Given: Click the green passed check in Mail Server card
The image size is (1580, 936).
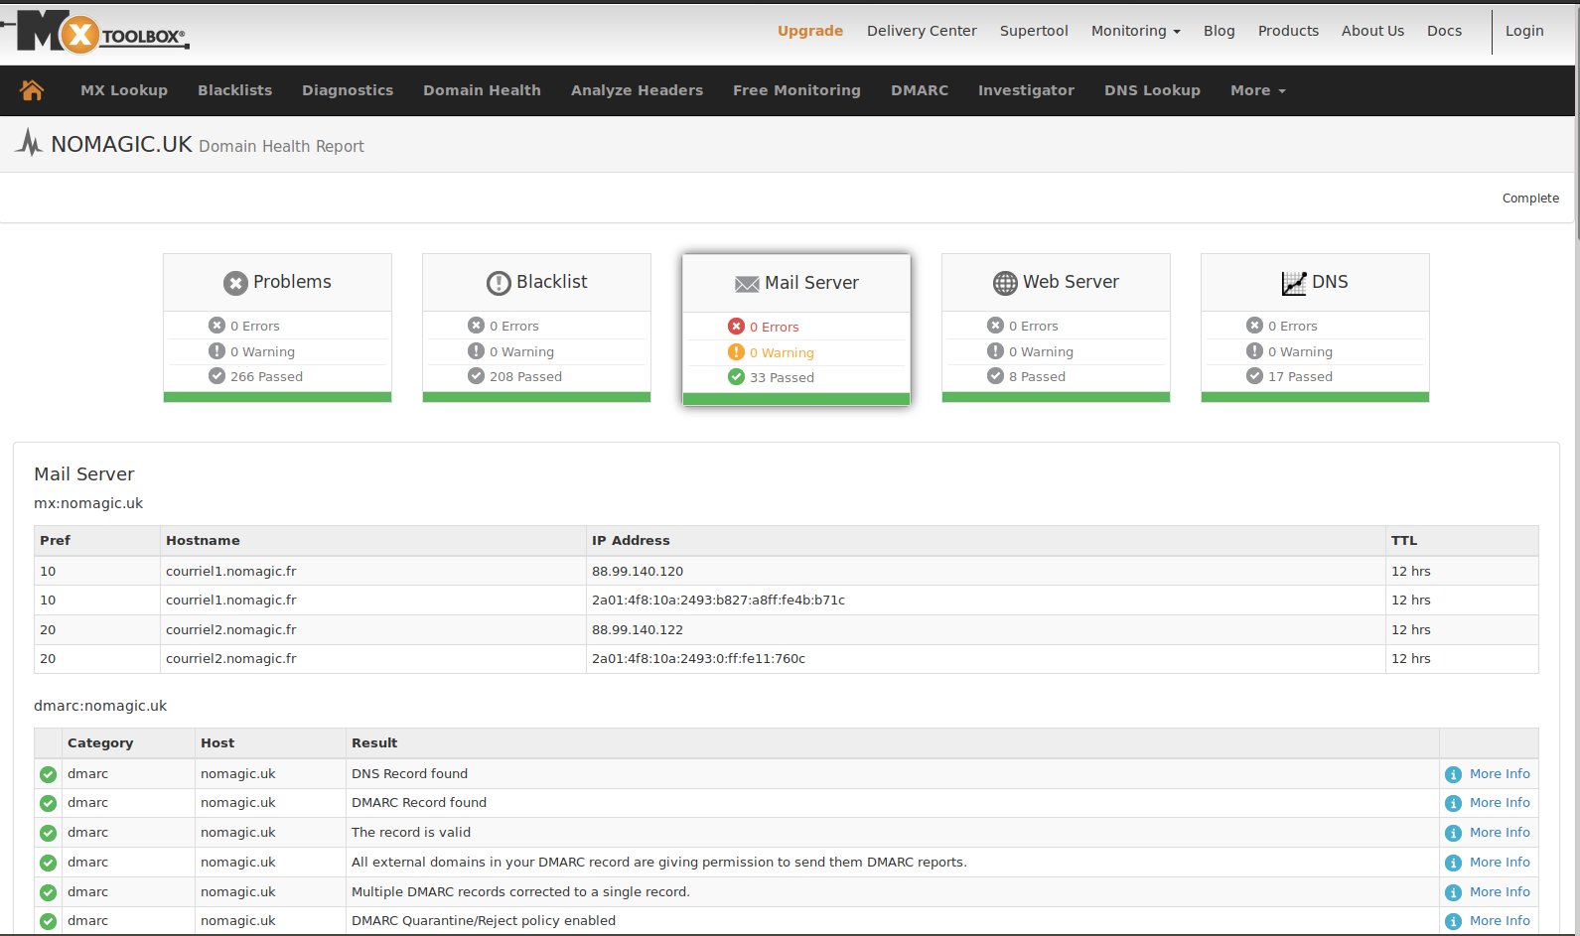Looking at the screenshot, I should pyautogui.click(x=736, y=377).
